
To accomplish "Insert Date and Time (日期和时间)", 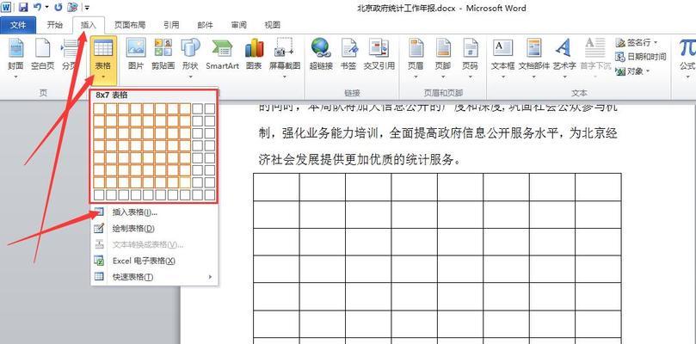I will (x=641, y=57).
